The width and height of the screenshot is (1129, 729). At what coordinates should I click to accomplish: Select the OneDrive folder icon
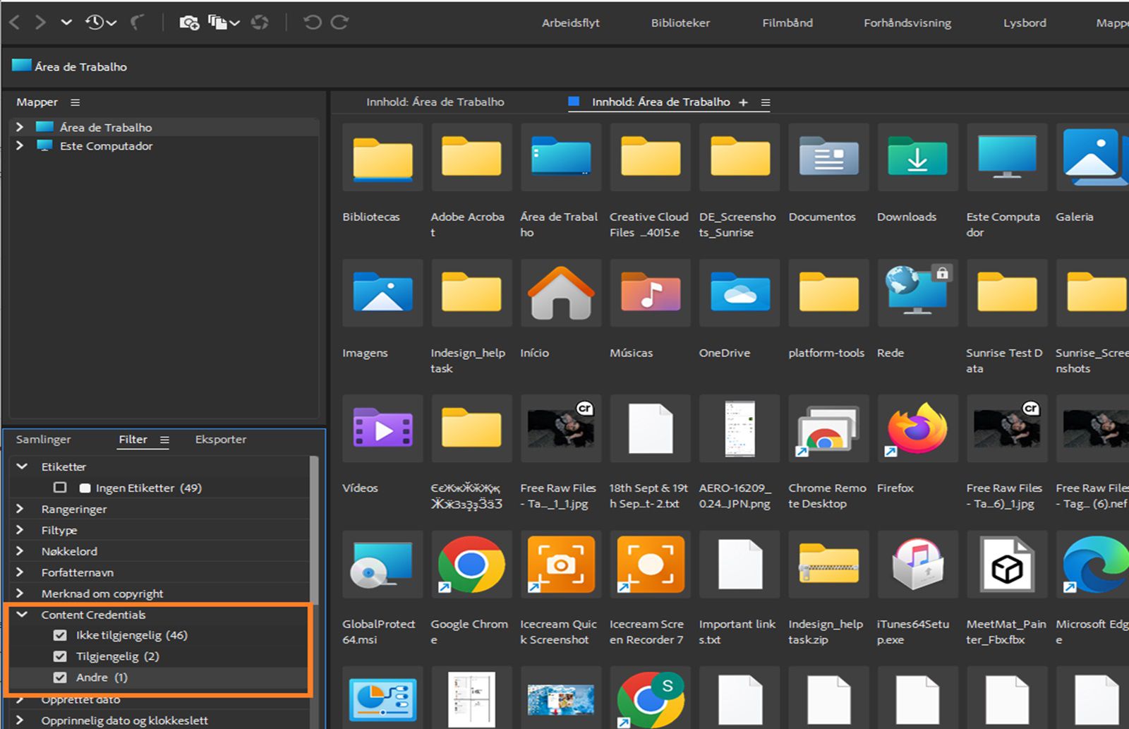pyautogui.click(x=739, y=292)
